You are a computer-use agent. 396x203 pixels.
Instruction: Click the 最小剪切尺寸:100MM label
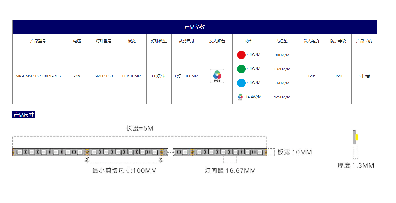coord(125,170)
